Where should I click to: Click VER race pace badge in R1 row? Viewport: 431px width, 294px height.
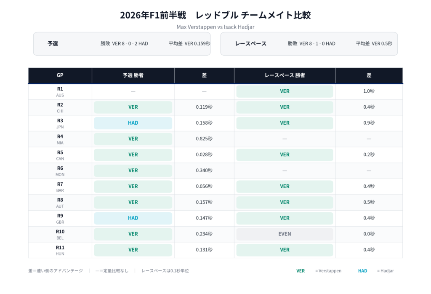(285, 91)
